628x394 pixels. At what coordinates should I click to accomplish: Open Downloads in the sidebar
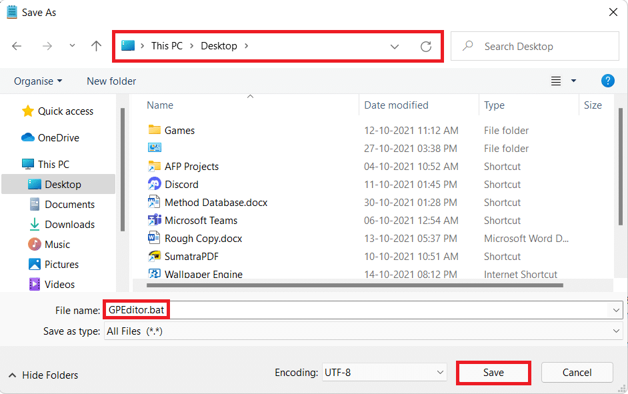(x=69, y=225)
